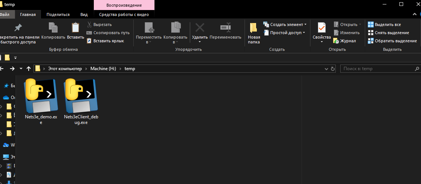Open Простой доступ dropdown
The height and width of the screenshot is (184, 421).
284,33
